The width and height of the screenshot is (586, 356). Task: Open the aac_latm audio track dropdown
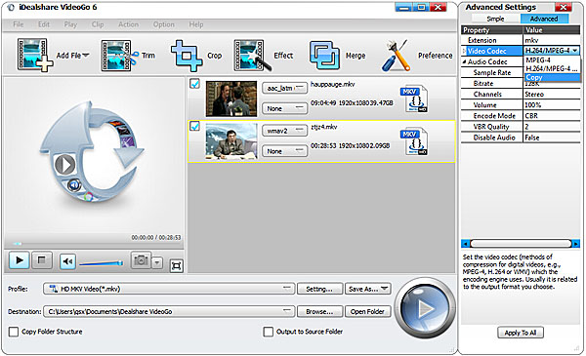(285, 88)
